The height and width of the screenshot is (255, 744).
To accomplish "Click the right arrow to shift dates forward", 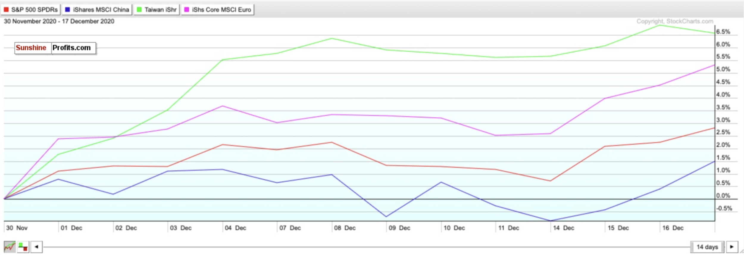I will coord(732,247).
